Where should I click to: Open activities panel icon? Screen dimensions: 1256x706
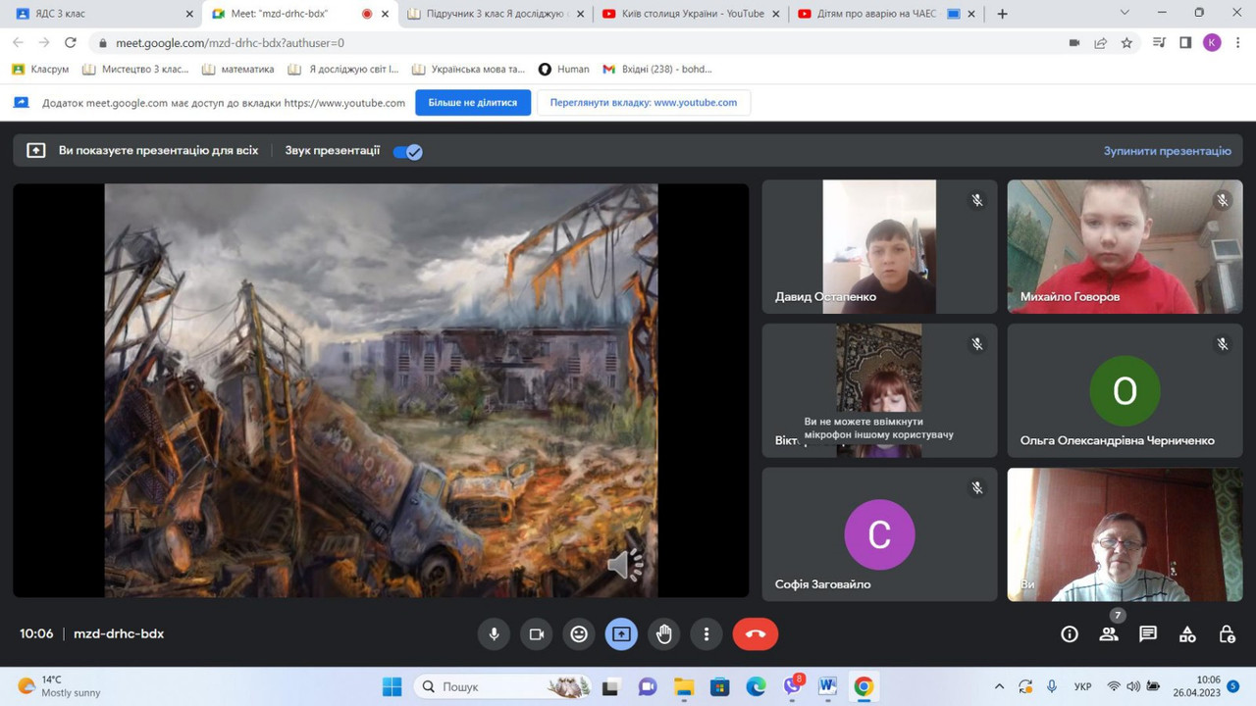pos(1187,634)
